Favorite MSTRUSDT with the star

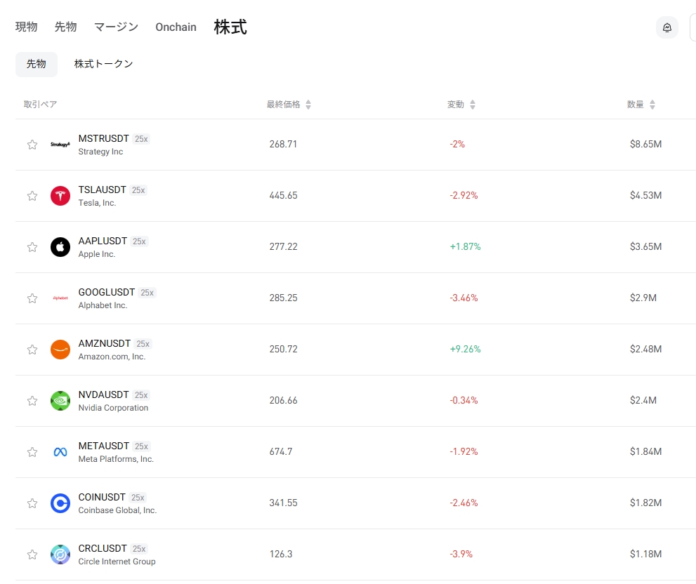(32, 145)
